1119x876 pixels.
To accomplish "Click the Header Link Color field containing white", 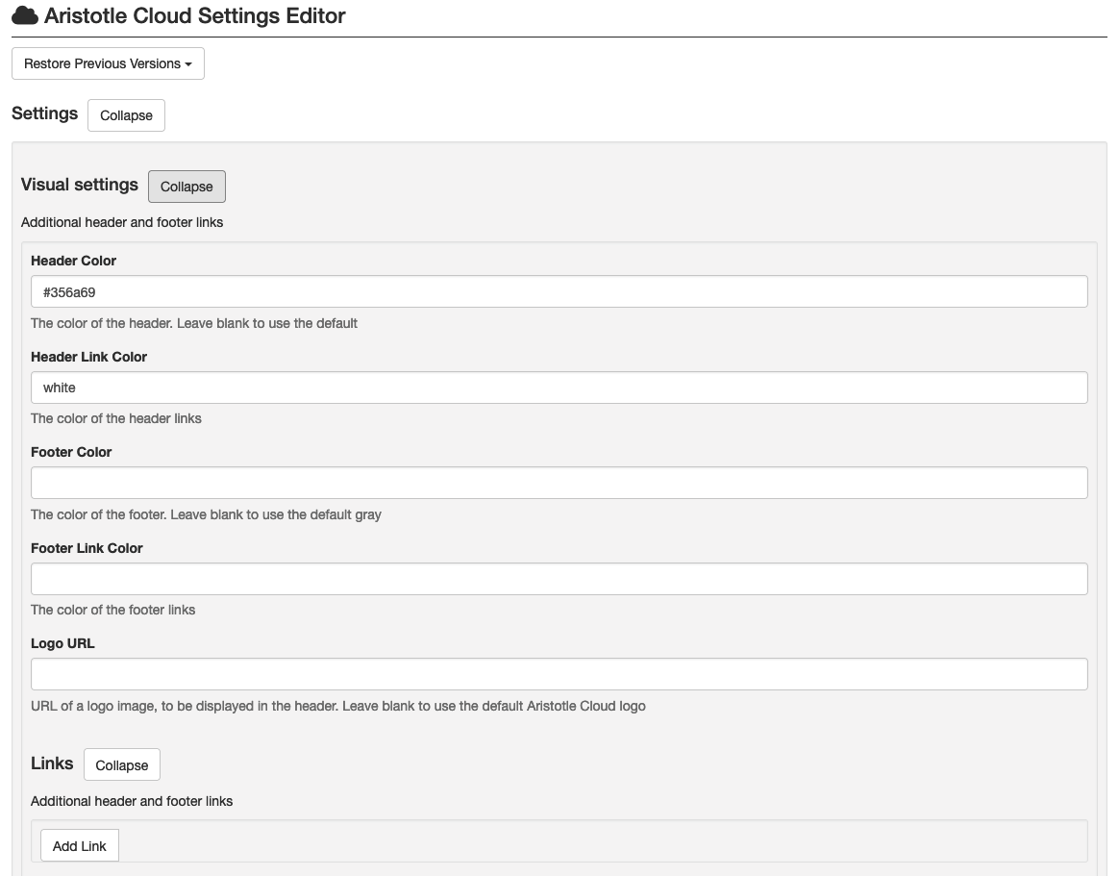I will pyautogui.click(x=559, y=388).
